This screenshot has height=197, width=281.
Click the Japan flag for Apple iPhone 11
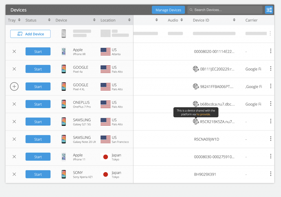tap(106, 157)
